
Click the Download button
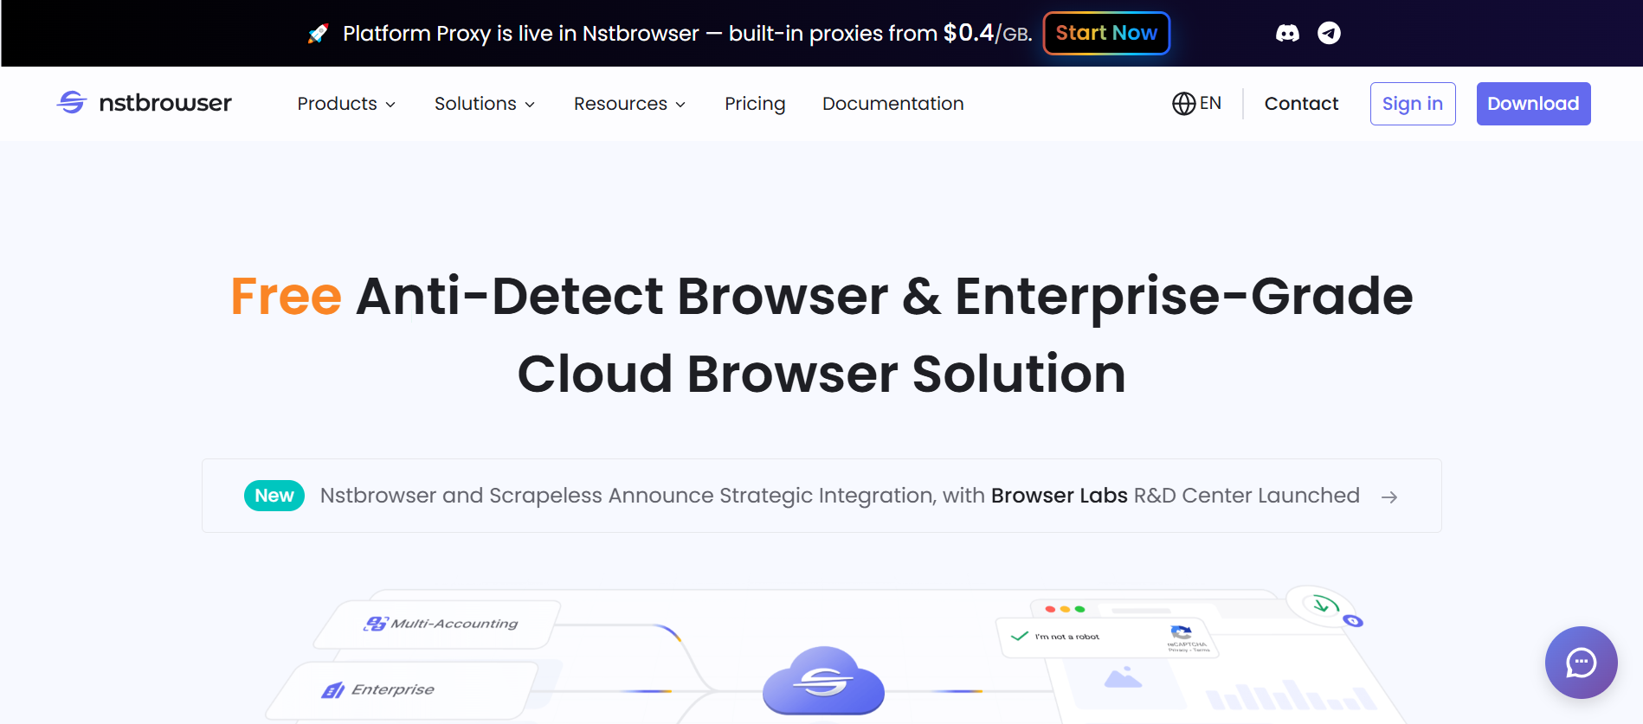(1533, 104)
